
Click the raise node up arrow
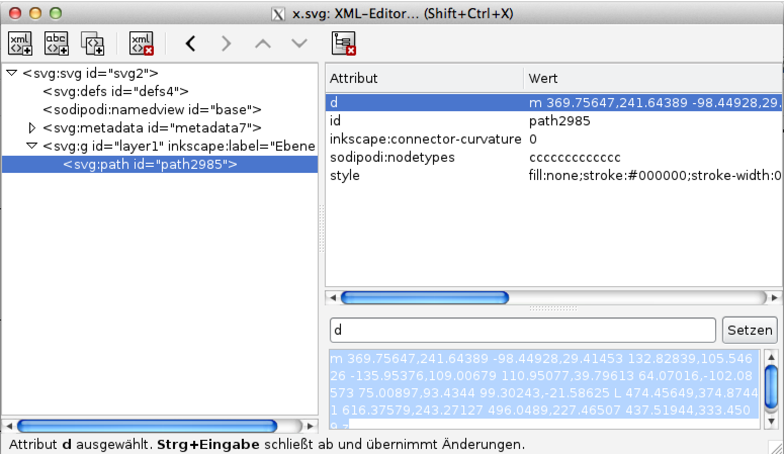263,44
